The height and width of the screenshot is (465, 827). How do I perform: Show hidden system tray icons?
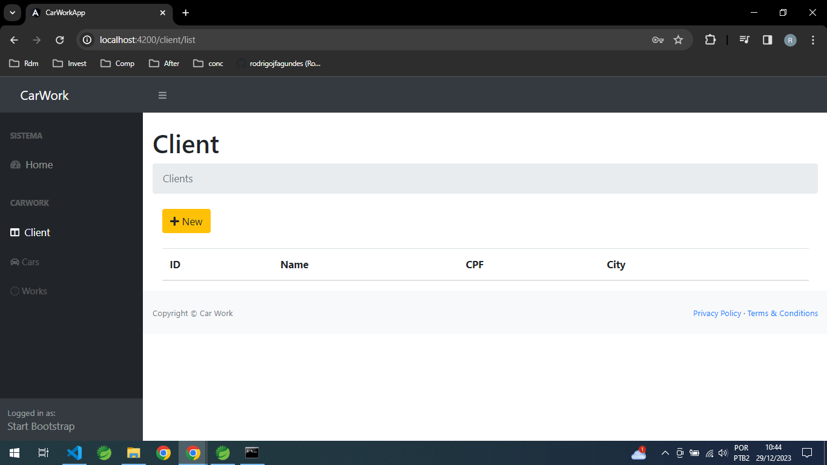click(665, 453)
